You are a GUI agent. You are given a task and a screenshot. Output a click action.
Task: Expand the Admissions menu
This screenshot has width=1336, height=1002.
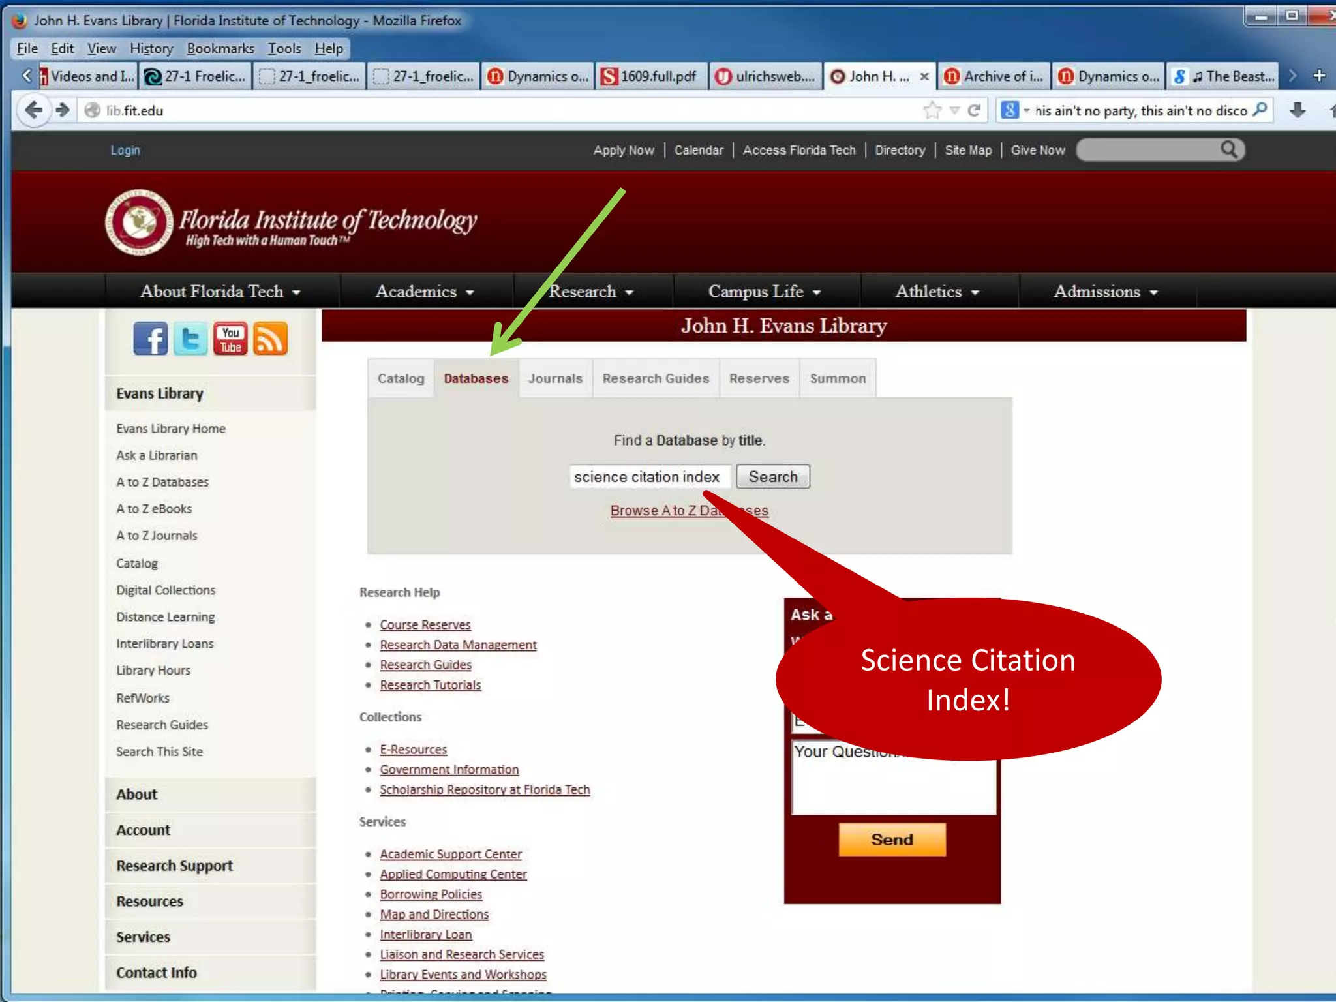tap(1106, 291)
